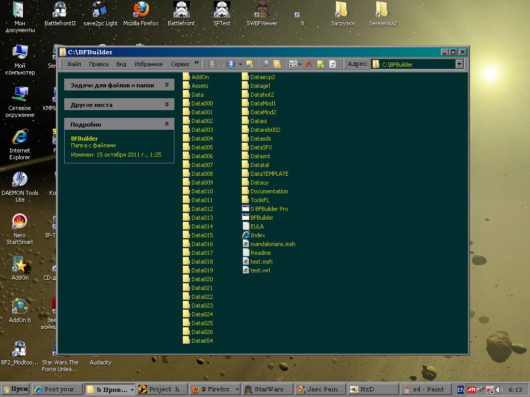
Task: Select the SWBFViewer desktop shortcut
Action: click(x=262, y=14)
